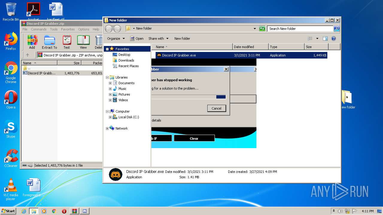Select the Acrobat desktop shortcut
The width and height of the screenshot is (383, 215).
click(x=33, y=11)
